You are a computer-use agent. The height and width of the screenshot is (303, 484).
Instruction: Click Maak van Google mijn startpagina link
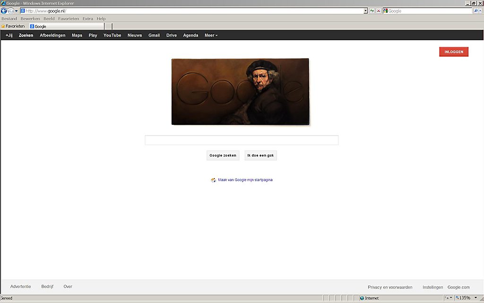point(245,180)
